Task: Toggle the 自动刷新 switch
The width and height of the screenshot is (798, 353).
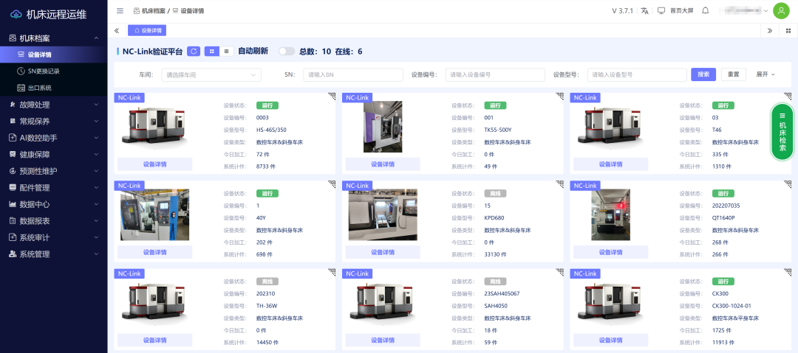Action: pos(286,52)
